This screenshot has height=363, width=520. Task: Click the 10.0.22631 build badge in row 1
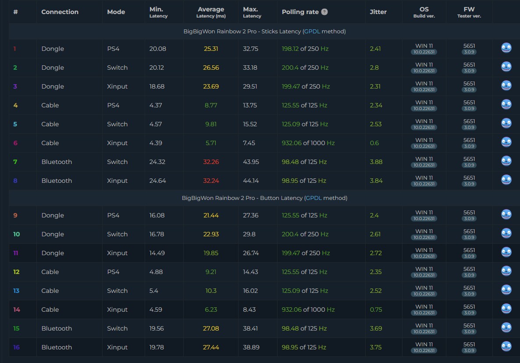click(x=424, y=52)
